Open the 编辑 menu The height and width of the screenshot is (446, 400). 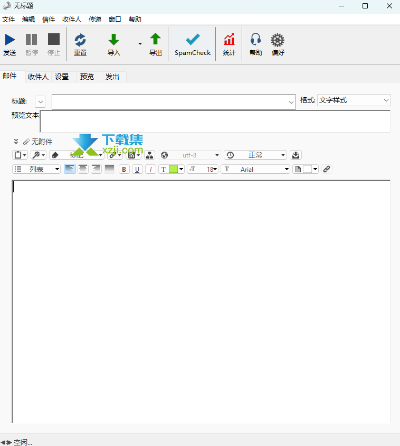click(x=28, y=20)
